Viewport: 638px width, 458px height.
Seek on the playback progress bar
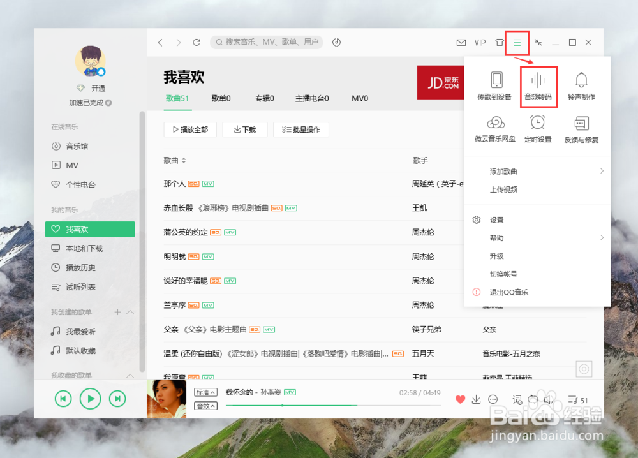coord(333,406)
